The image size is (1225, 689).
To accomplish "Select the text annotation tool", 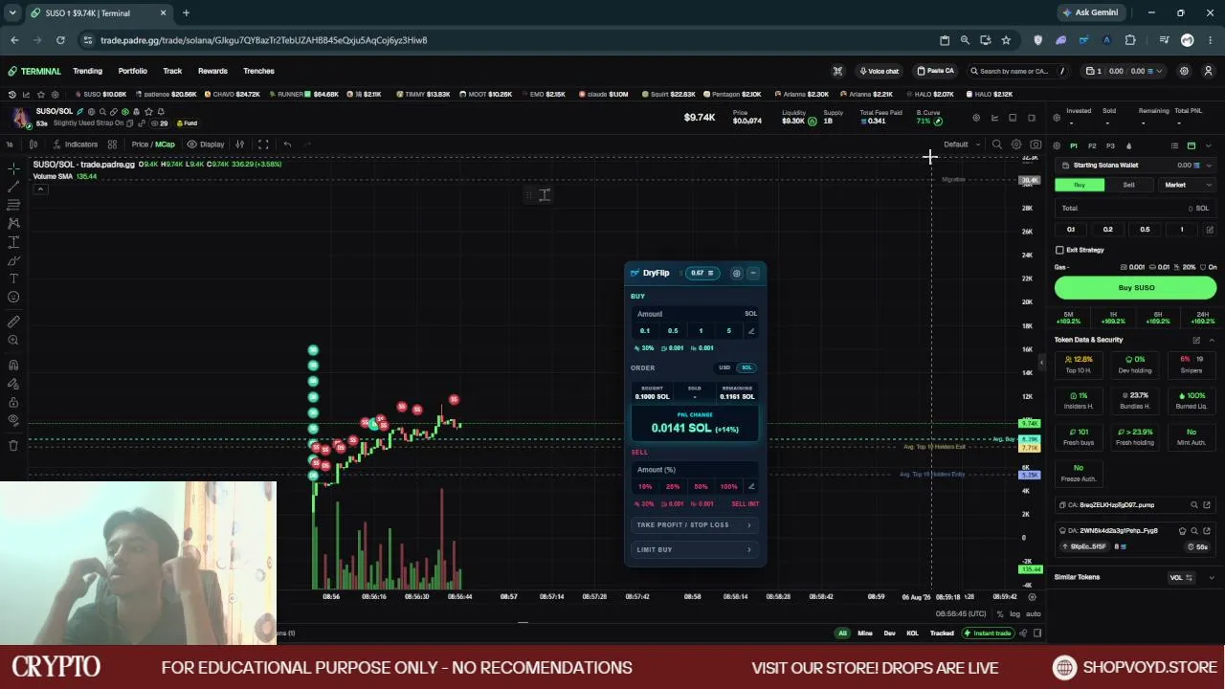I will point(13,278).
